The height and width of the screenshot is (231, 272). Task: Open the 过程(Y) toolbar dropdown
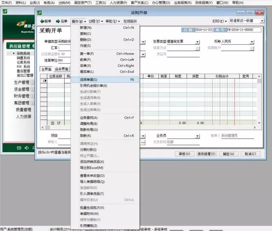(x=96, y=21)
